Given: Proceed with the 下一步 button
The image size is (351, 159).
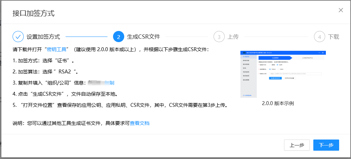Looking at the screenshot, I should pos(326,145).
